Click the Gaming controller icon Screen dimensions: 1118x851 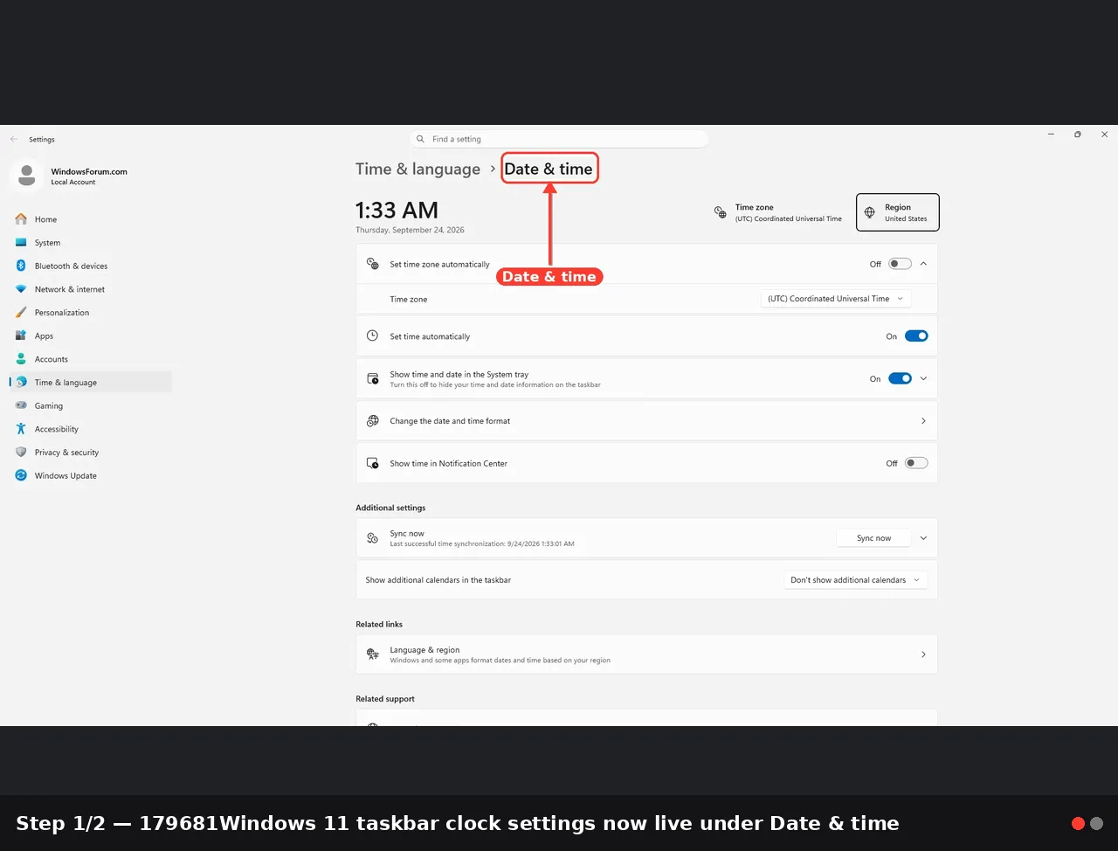(21, 405)
